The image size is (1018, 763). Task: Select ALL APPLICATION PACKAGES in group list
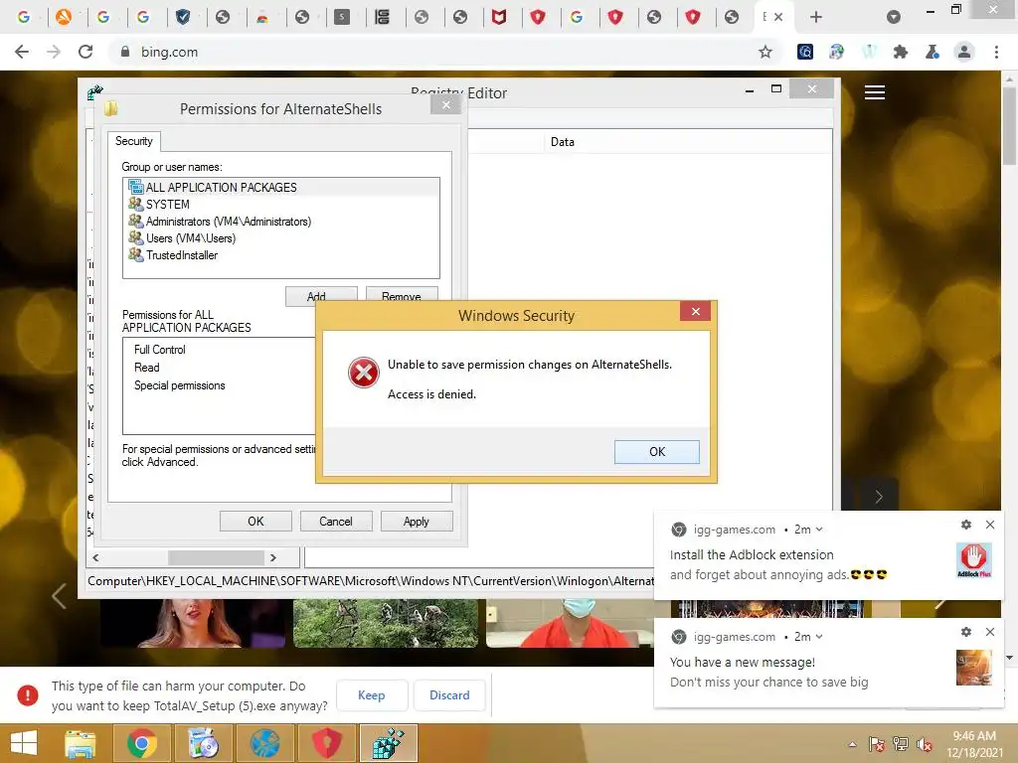point(281,188)
